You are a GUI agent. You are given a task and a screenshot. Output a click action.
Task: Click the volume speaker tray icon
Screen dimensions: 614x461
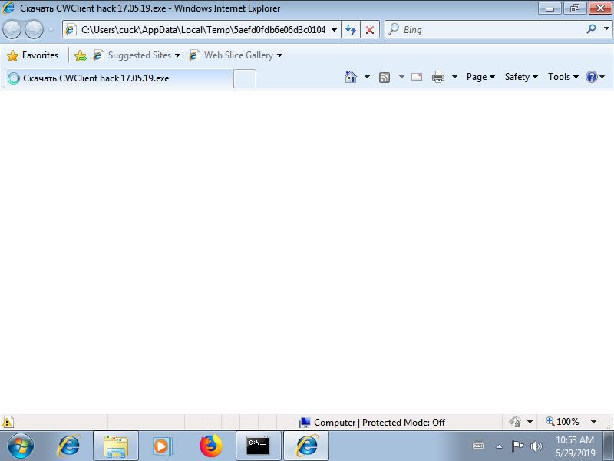(x=536, y=446)
